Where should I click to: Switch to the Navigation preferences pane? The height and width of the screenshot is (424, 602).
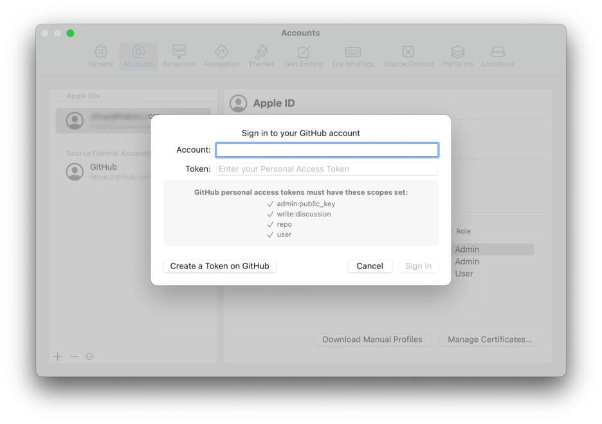221,57
